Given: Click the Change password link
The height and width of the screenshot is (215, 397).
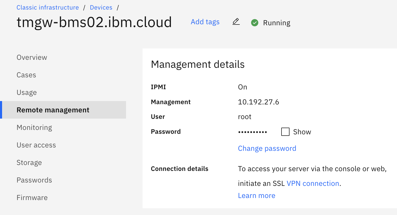Looking at the screenshot, I should coord(267,148).
